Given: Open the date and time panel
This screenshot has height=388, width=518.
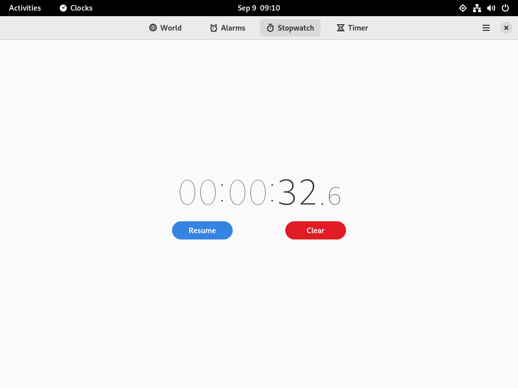Looking at the screenshot, I should 258,8.
